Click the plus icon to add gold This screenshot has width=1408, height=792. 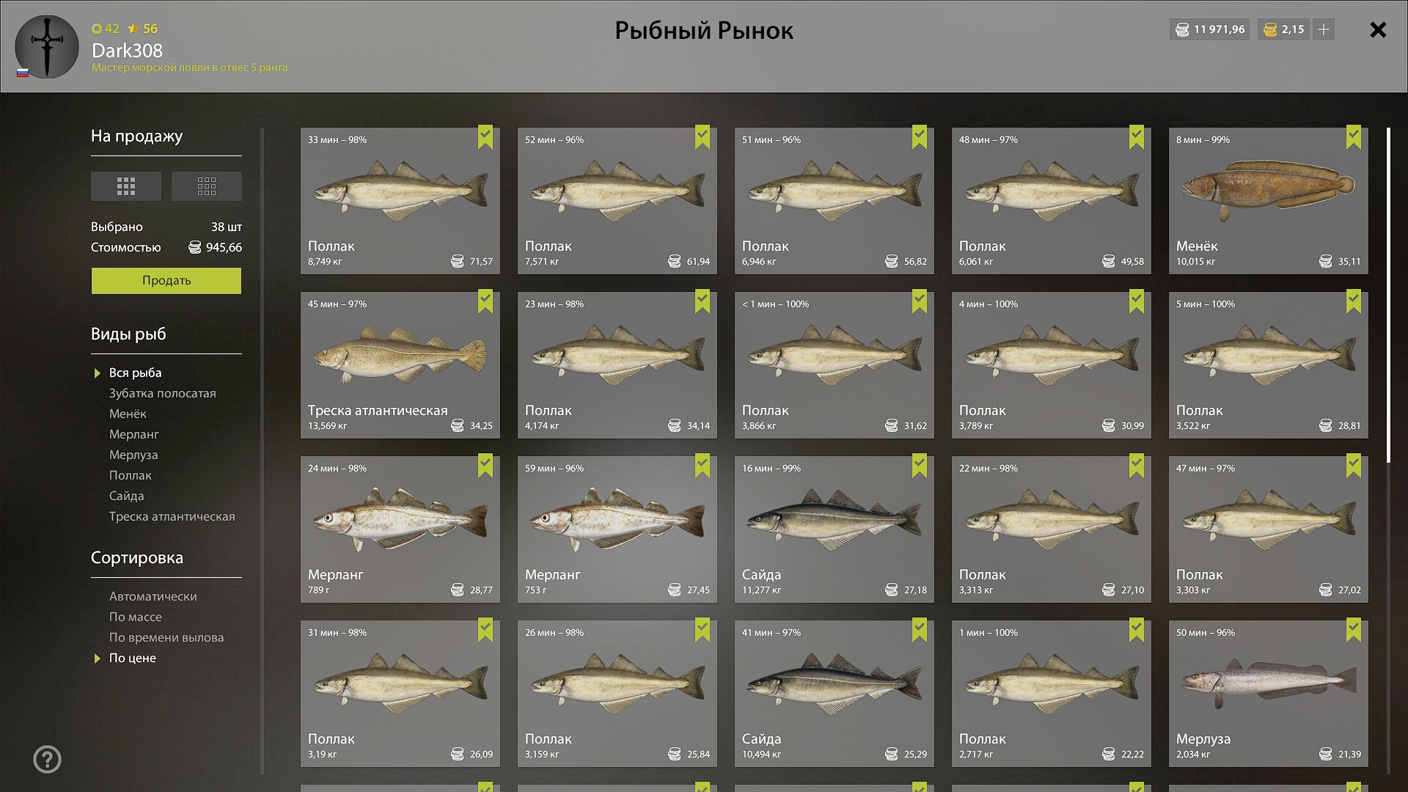(1324, 29)
